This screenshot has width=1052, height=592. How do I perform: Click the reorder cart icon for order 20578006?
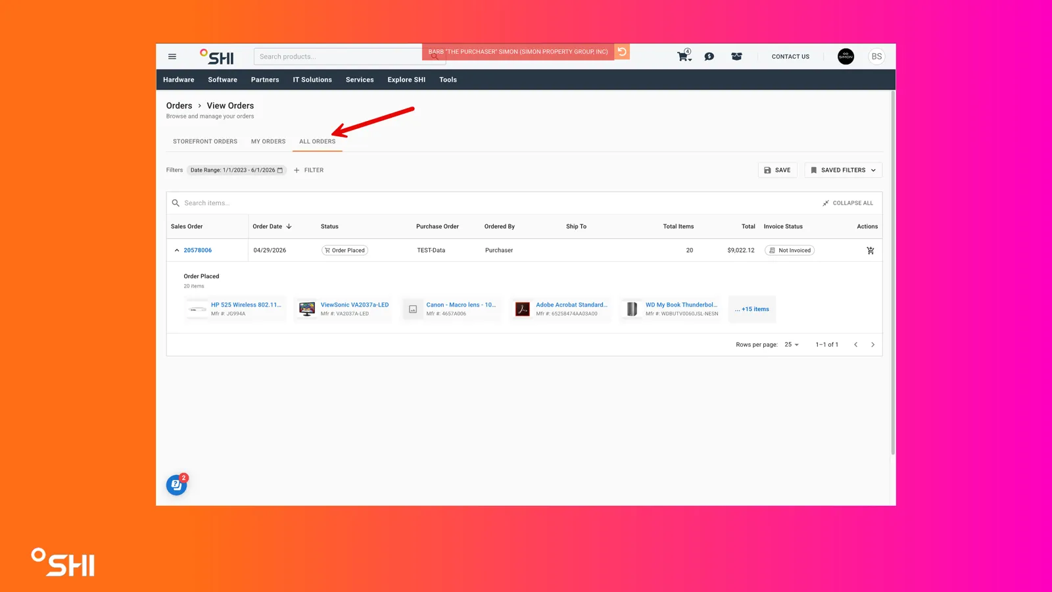pos(871,251)
